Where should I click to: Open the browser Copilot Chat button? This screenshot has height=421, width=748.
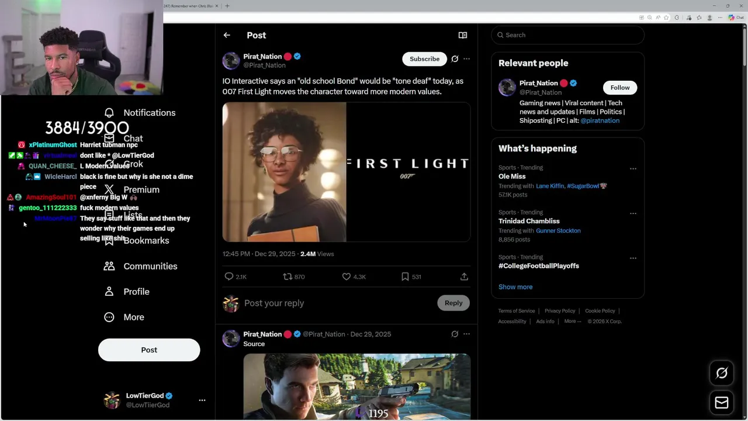(x=735, y=18)
